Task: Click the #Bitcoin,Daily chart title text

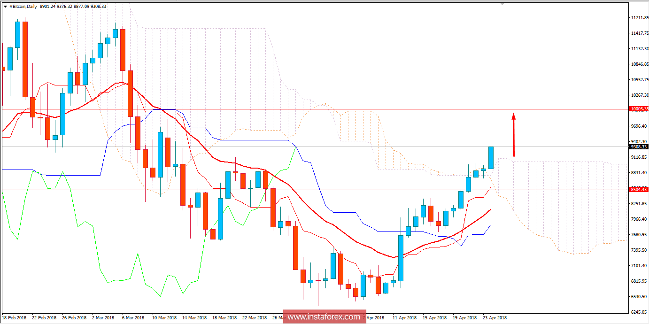Action: tap(24, 6)
